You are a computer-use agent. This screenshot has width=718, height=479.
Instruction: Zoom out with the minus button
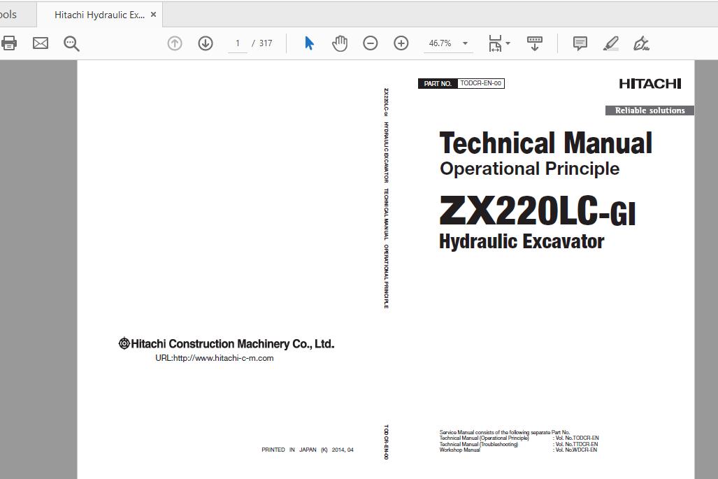pos(370,43)
